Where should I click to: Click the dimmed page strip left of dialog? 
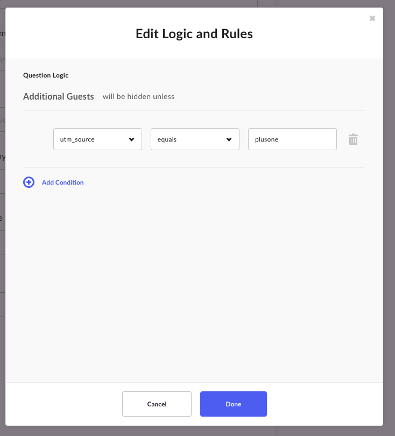coord(3,218)
